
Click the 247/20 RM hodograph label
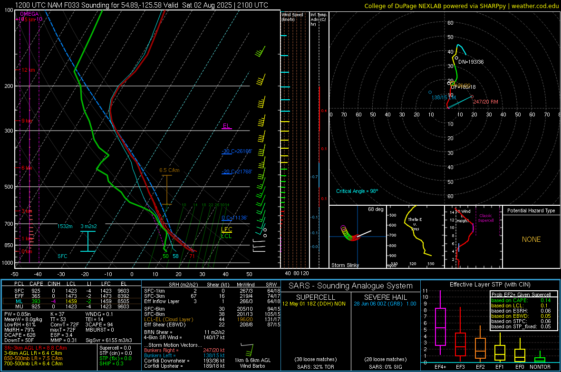(485, 102)
